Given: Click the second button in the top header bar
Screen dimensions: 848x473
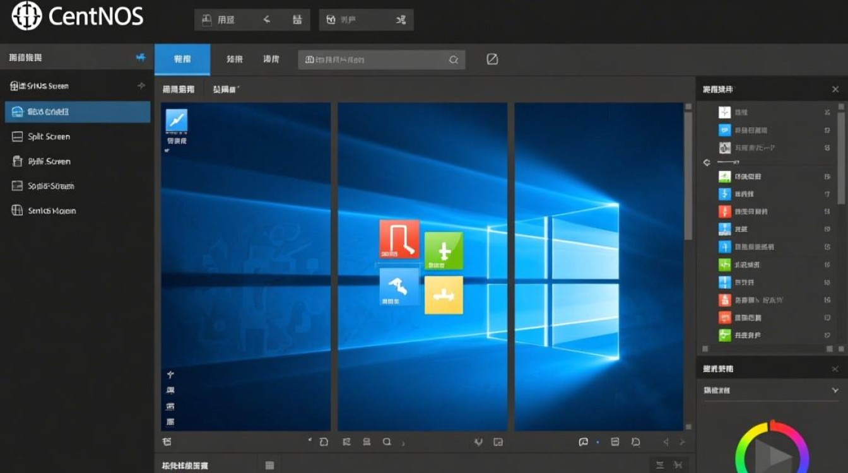Looking at the screenshot, I should click(x=366, y=20).
